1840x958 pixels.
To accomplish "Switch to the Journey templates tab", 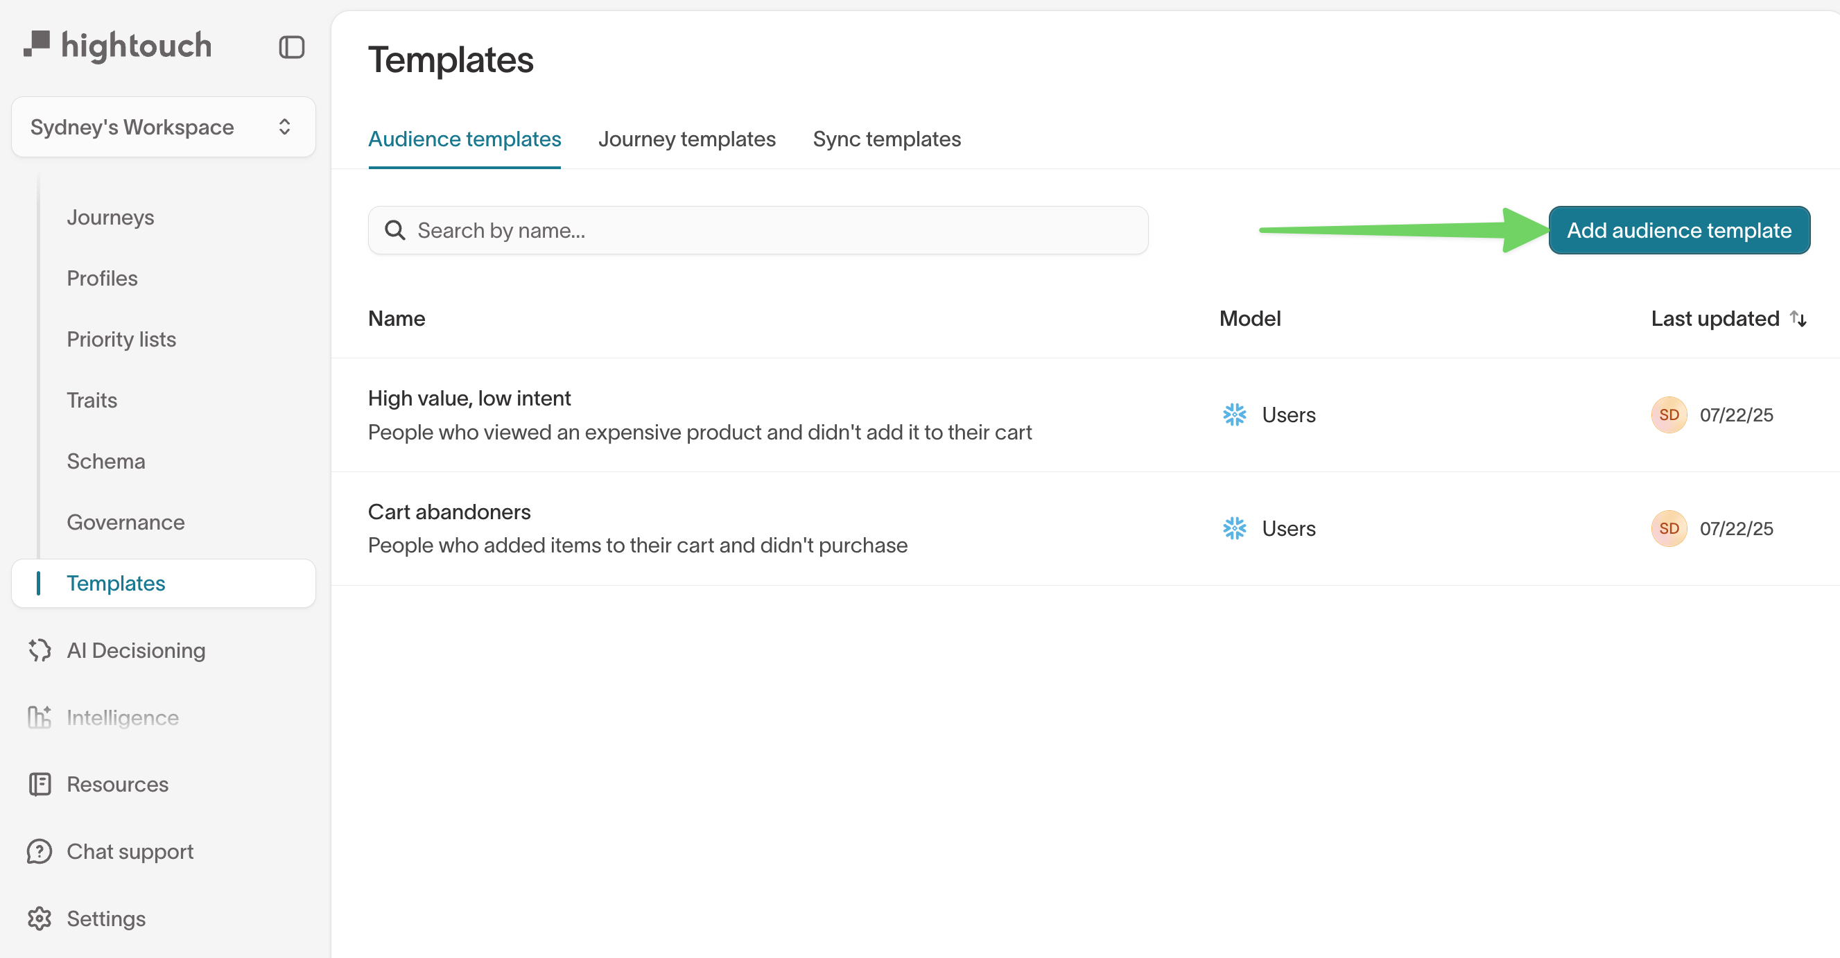I will (x=687, y=139).
